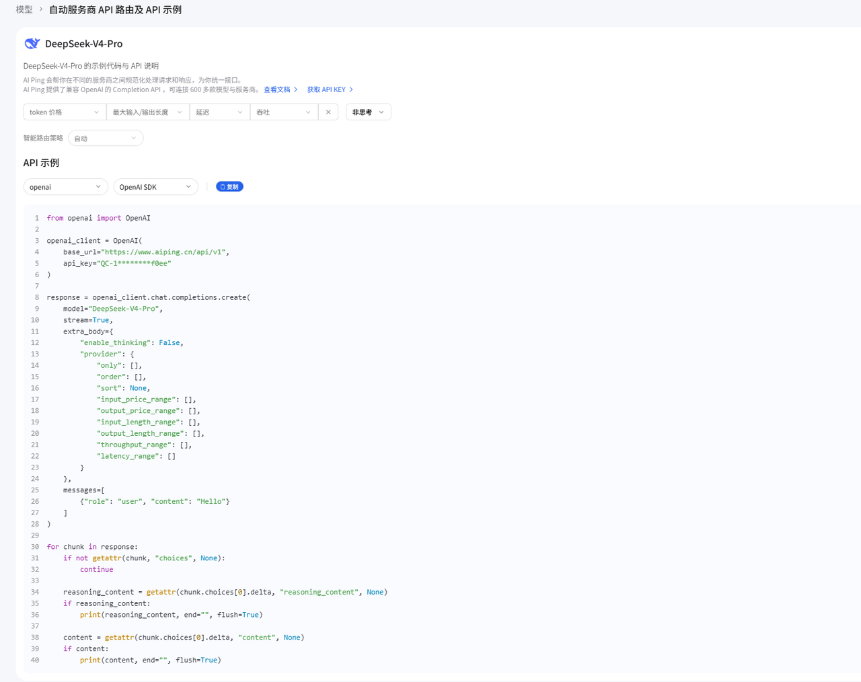Click the 'if not getattr(chunk' code line
Screen dimensions: 861x682
point(145,558)
